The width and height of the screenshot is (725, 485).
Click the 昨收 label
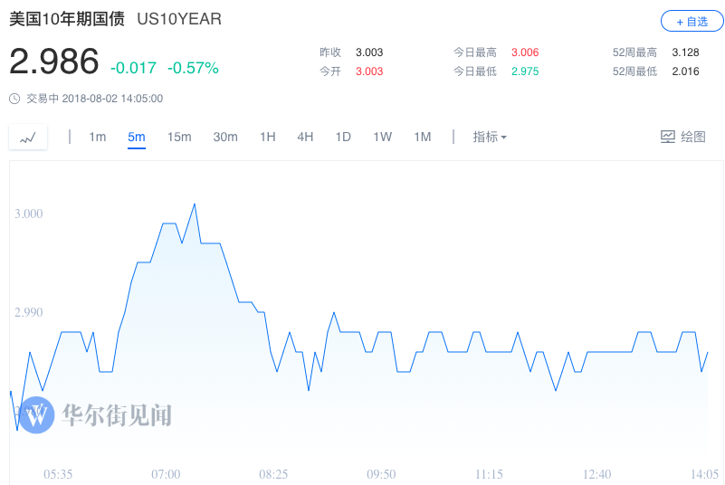330,52
